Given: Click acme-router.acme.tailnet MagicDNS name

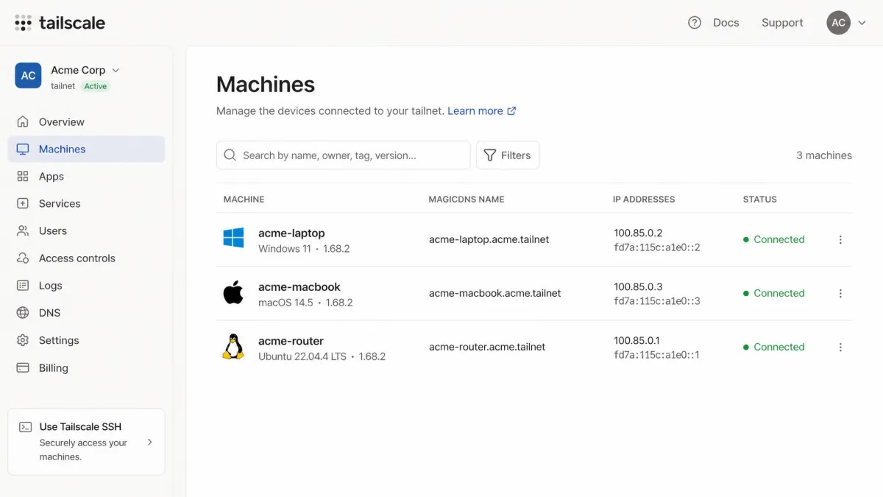Looking at the screenshot, I should pyautogui.click(x=487, y=347).
